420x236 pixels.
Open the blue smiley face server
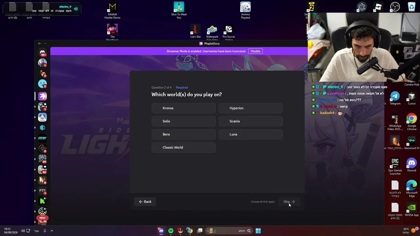(42, 84)
